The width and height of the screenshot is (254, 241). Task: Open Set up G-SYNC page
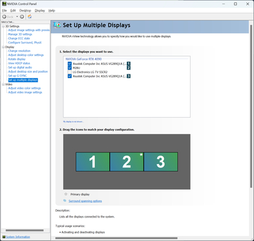17,76
